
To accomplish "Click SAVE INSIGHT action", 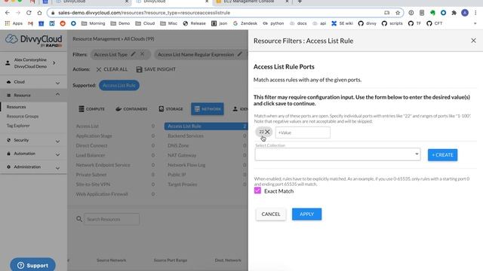I will click(156, 69).
